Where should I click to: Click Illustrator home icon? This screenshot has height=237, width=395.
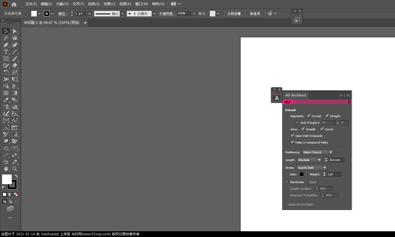(x=14, y=4)
